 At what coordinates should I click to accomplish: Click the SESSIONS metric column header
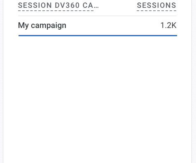pyautogui.click(x=156, y=5)
